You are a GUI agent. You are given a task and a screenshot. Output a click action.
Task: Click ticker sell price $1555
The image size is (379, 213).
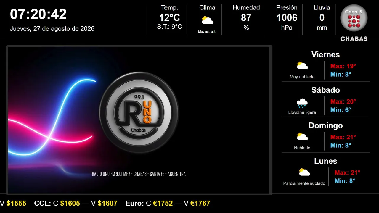point(16,203)
